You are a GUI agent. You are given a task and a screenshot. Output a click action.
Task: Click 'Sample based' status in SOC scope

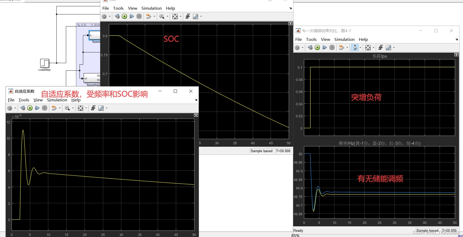coord(261,151)
